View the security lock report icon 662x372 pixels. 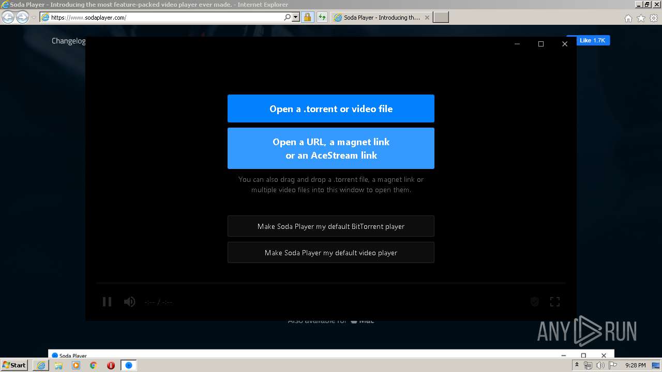307,18
